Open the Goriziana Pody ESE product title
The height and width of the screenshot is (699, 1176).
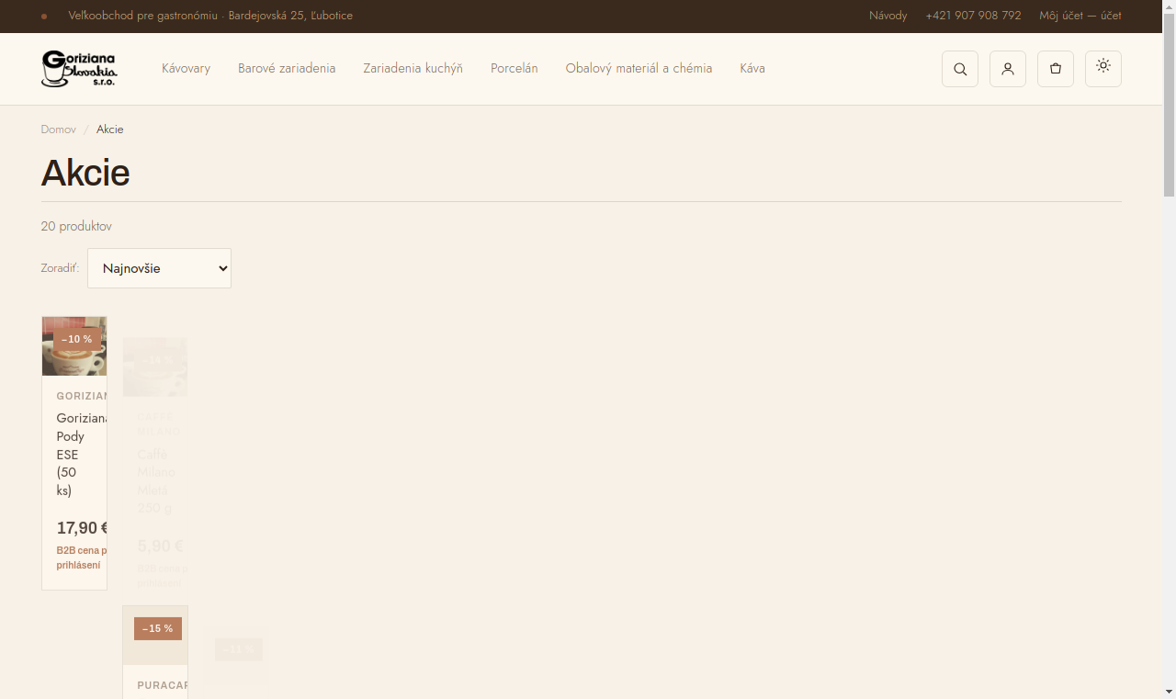point(81,455)
